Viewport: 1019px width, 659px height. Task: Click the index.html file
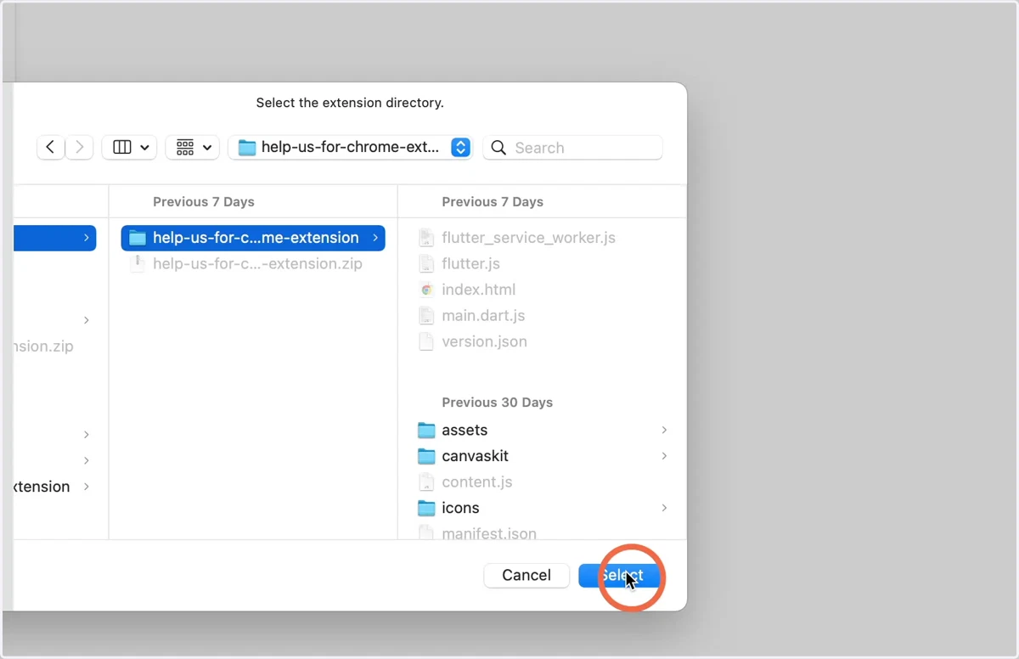478,290
